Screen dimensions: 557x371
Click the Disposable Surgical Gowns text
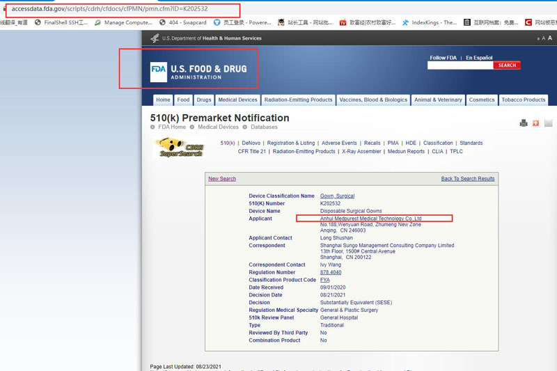[351, 211]
